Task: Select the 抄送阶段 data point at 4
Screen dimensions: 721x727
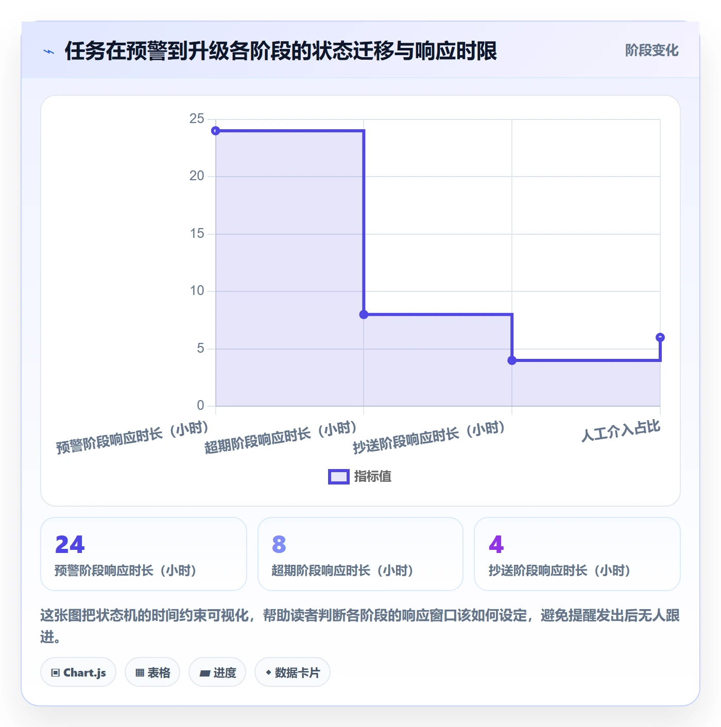Action: pos(512,360)
